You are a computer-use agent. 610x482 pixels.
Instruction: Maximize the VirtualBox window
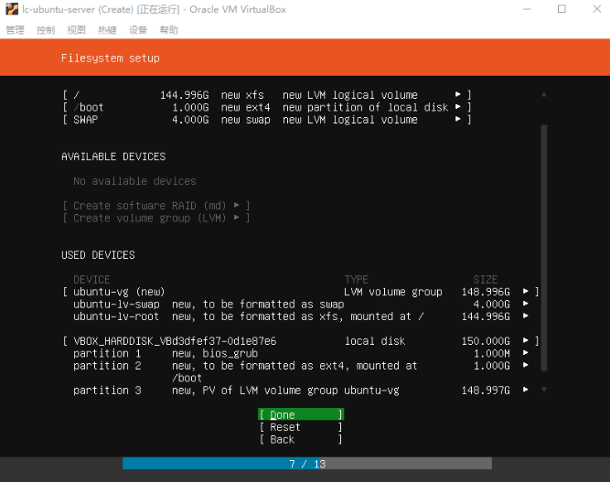point(562,9)
